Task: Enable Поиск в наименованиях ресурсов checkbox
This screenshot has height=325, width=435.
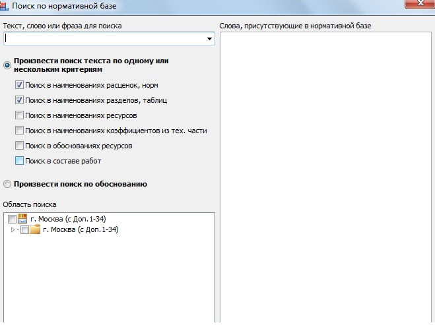Action: (20, 115)
